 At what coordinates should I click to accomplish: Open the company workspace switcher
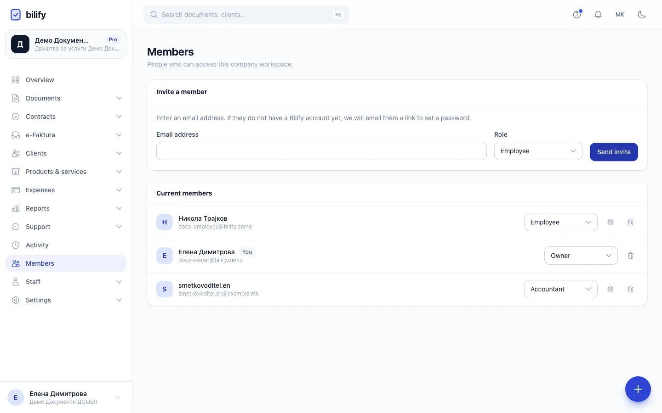[66, 44]
